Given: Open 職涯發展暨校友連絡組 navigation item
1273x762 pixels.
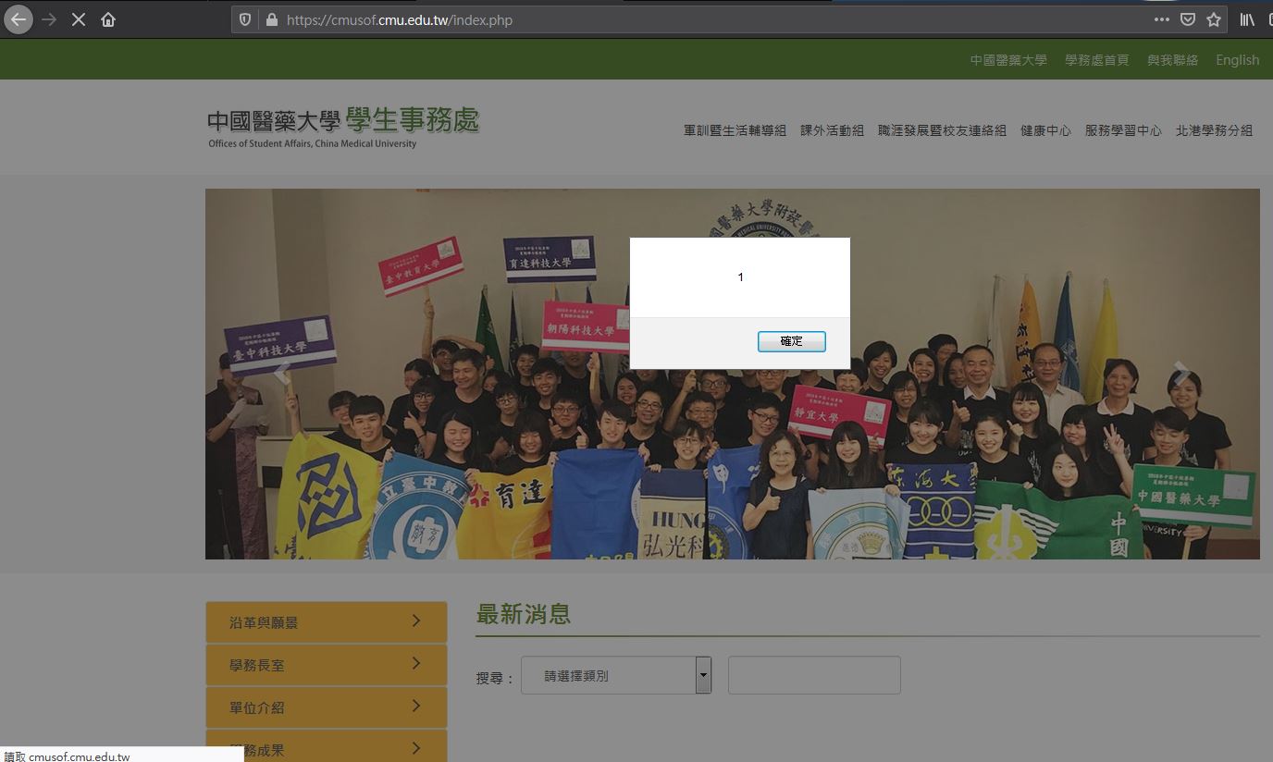Looking at the screenshot, I should tap(942, 130).
